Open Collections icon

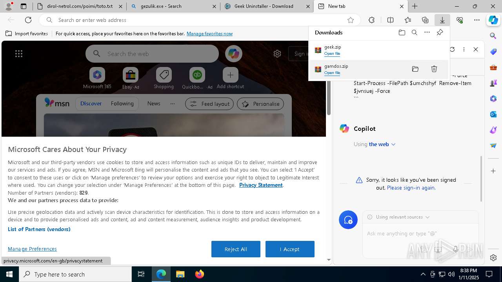point(425,20)
